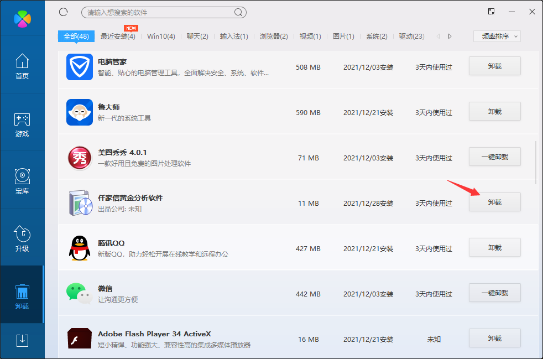This screenshot has width=543, height=359.
Task: Open the 游戏 games section
Action: click(x=22, y=125)
